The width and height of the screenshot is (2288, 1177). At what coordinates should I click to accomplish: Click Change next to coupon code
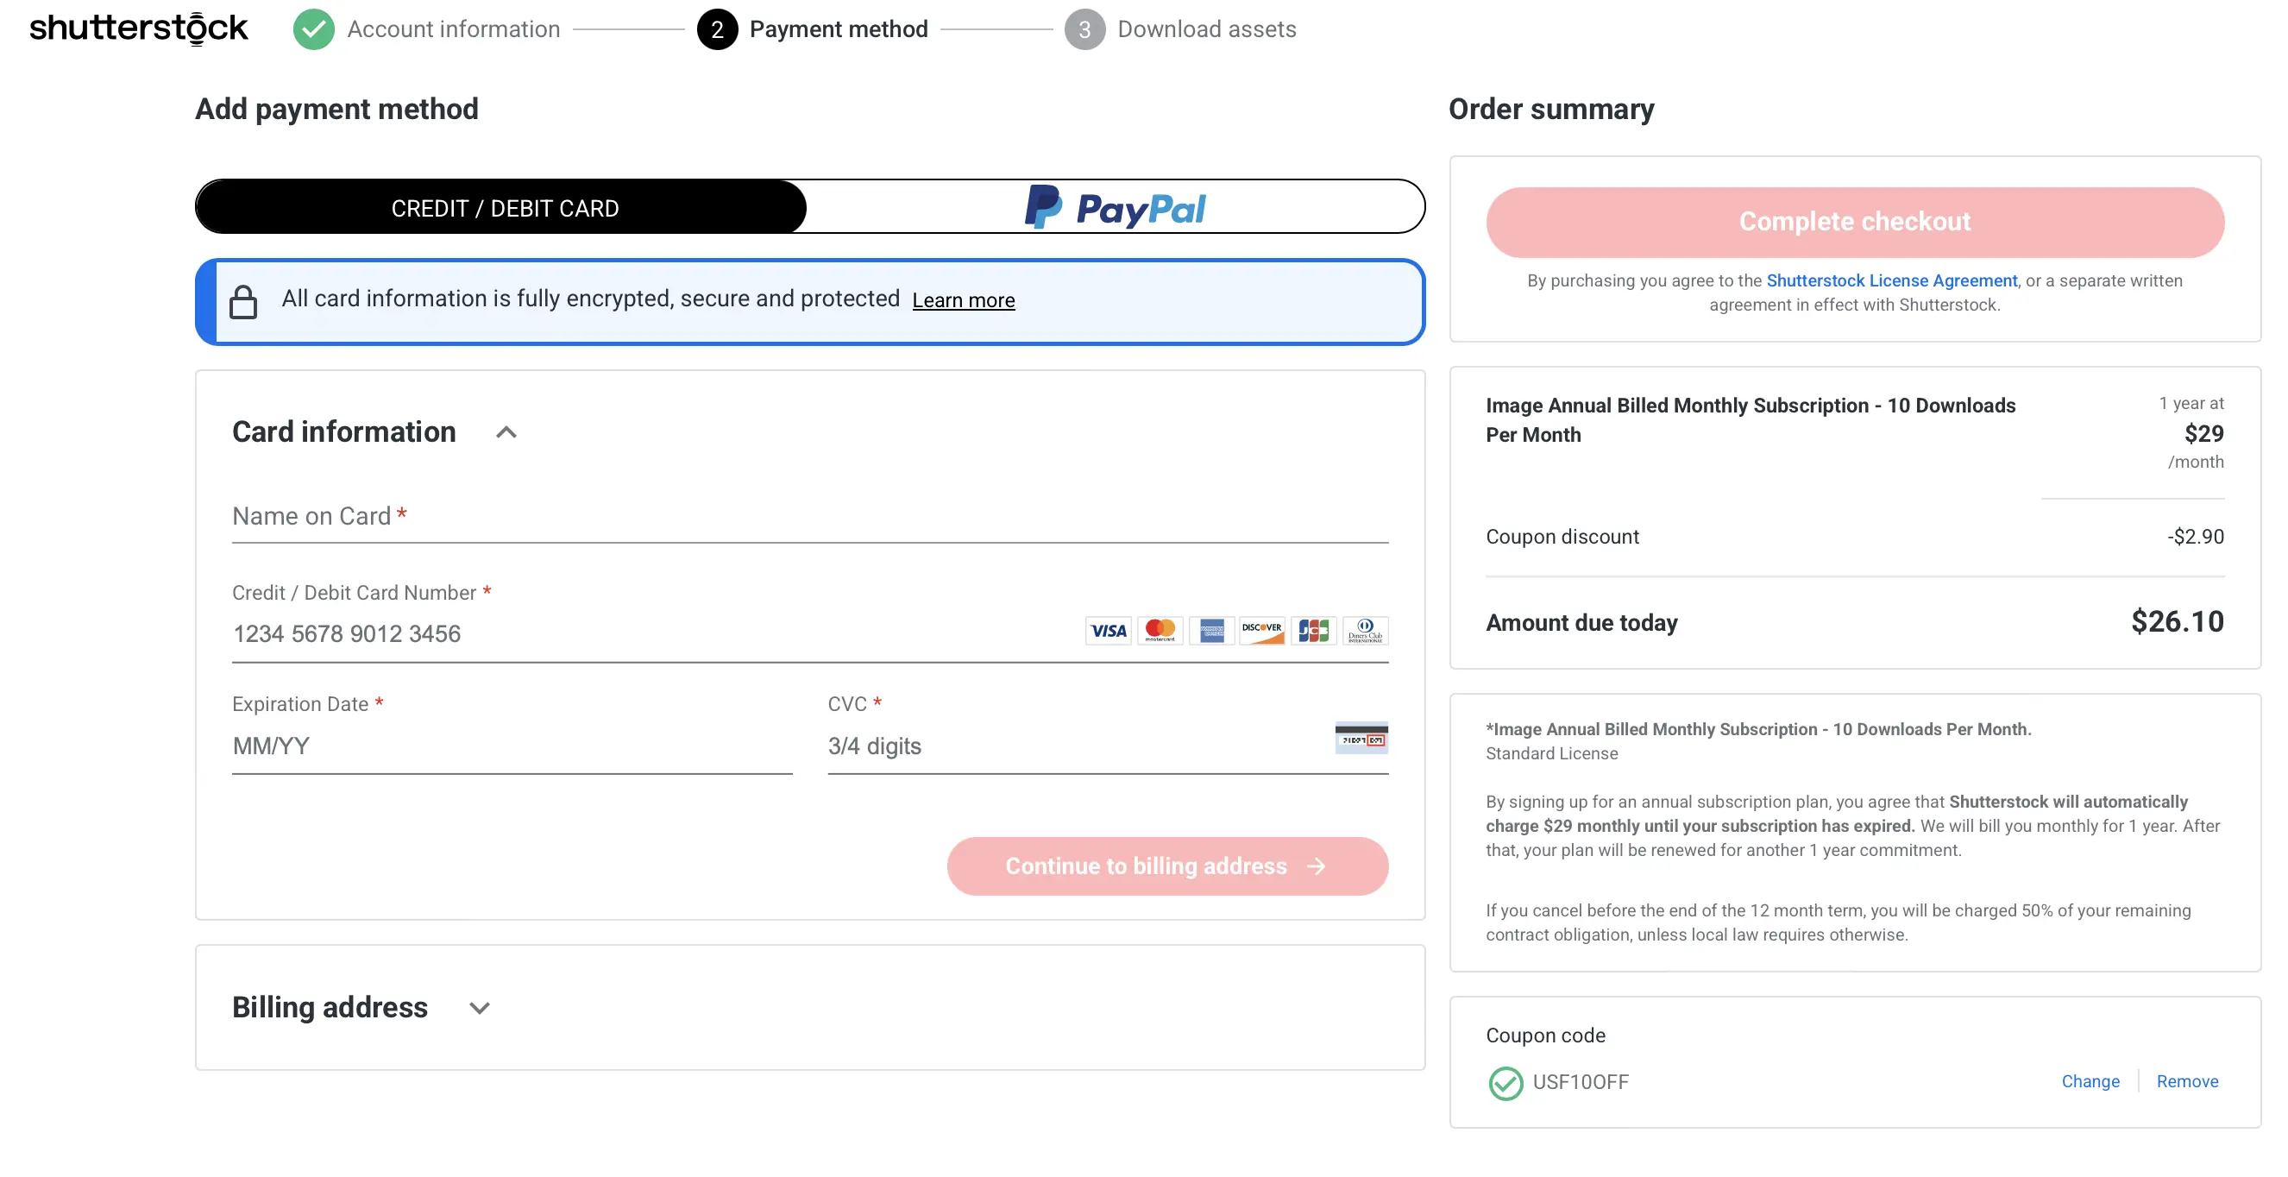tap(2089, 1081)
